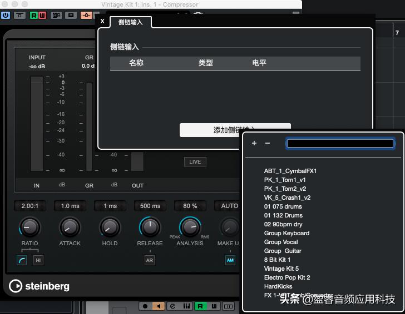
Task: Select the 侧链输入 tab
Action: point(130,22)
